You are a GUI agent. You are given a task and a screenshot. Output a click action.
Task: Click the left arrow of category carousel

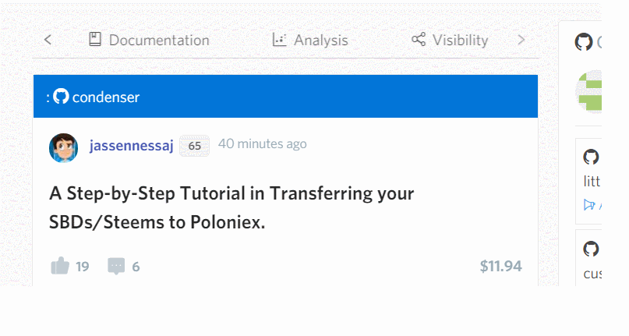pos(48,40)
